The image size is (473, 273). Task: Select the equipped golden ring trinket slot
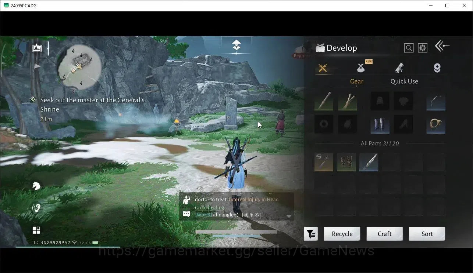click(x=436, y=124)
